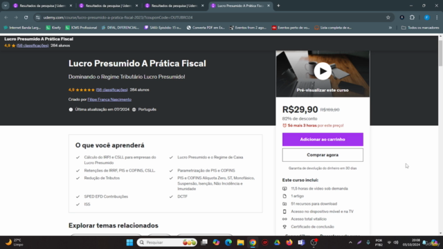Image resolution: width=443 pixels, height=249 pixels.
Task: Open File Explorer from taskbar
Action: pyautogui.click(x=240, y=242)
